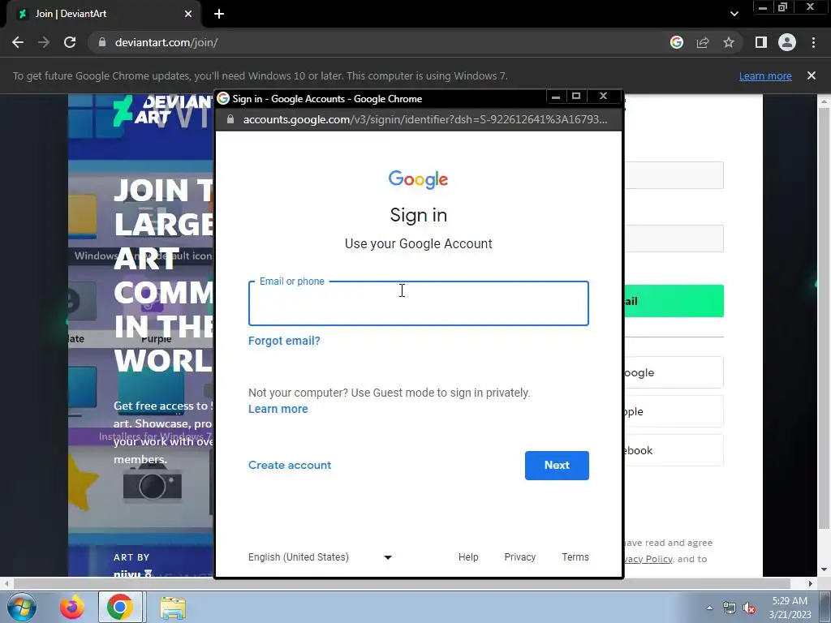Open Windows Explorer from the taskbar

(x=173, y=607)
